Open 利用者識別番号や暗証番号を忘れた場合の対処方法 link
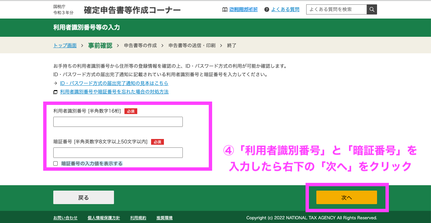 coord(114,92)
